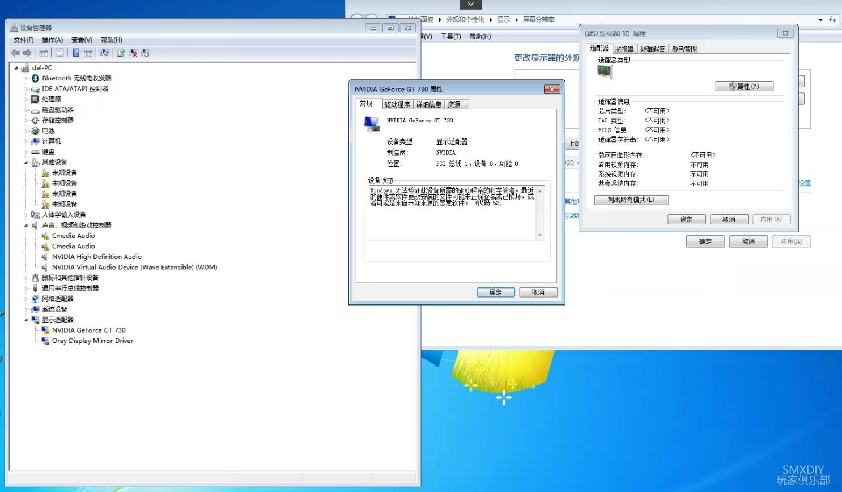Click the blue Help question-mark toolbar icon
Screen dimensions: 842x492
(x=76, y=53)
